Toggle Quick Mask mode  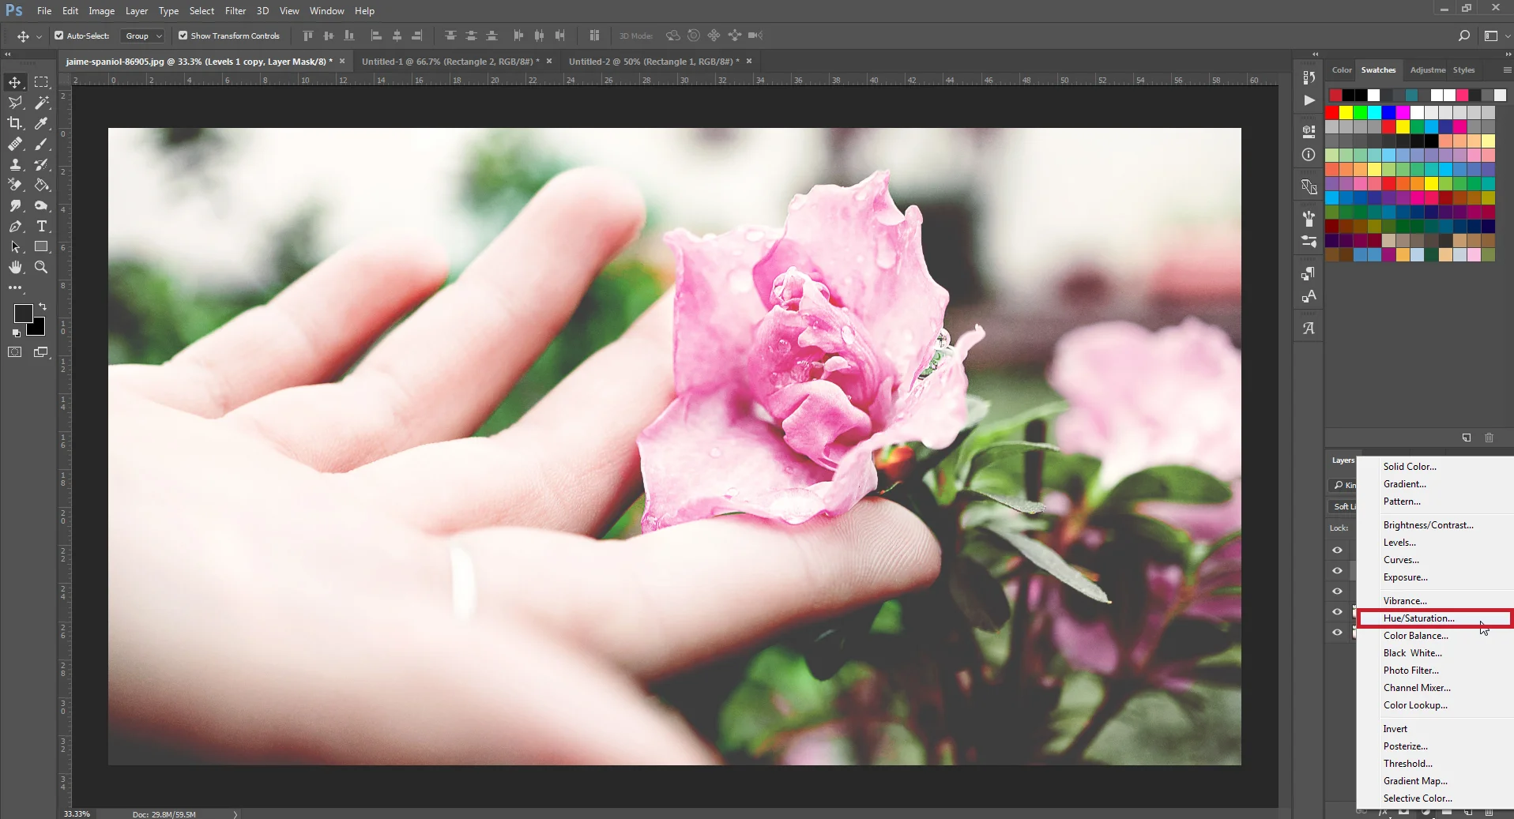pos(15,352)
